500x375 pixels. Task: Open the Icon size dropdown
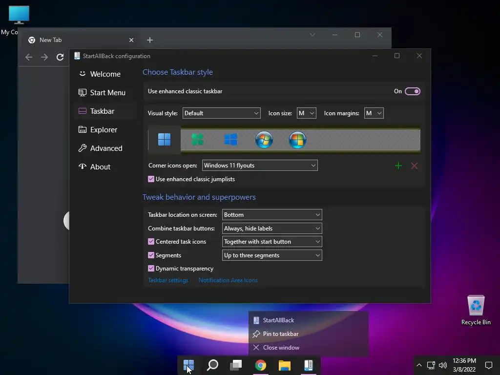click(x=307, y=113)
